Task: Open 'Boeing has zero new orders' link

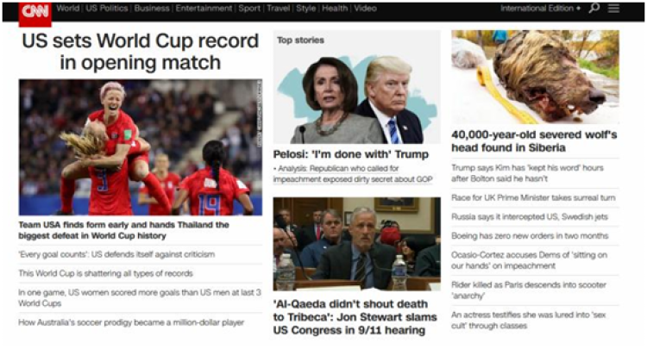Action: tap(530, 236)
